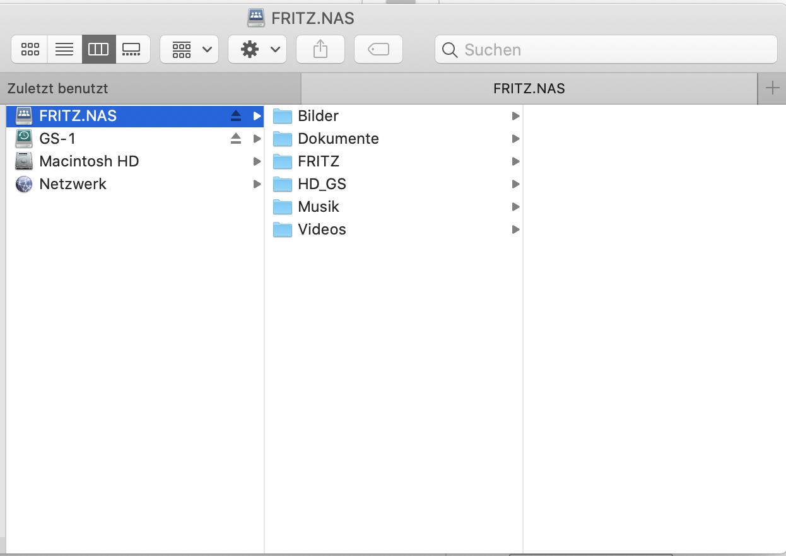Open the group-by arrangement dropdown
The image size is (786, 556).
[x=189, y=49]
